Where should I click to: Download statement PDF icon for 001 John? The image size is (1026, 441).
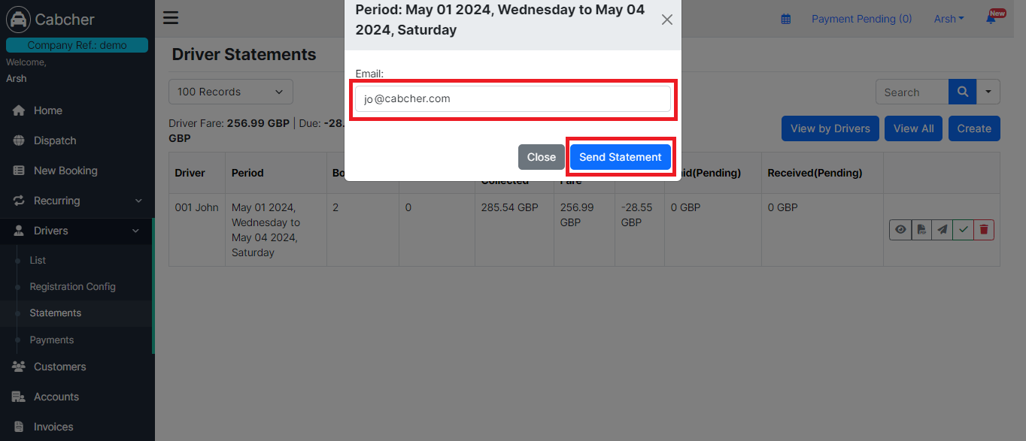[921, 230]
